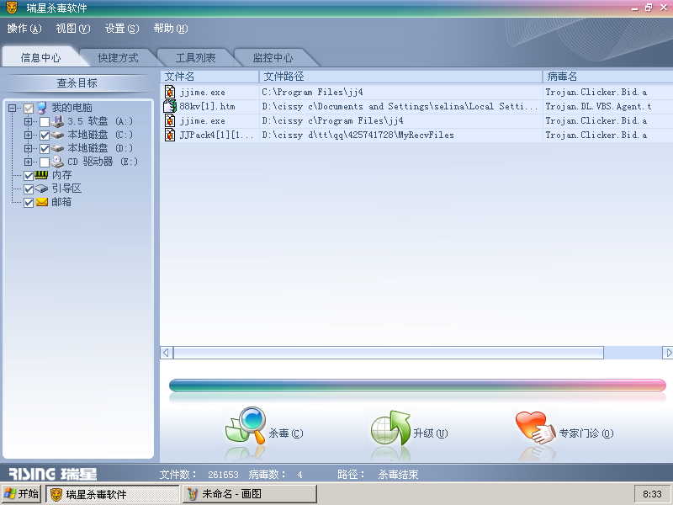Switch to the 工具列表 tab

[x=195, y=57]
